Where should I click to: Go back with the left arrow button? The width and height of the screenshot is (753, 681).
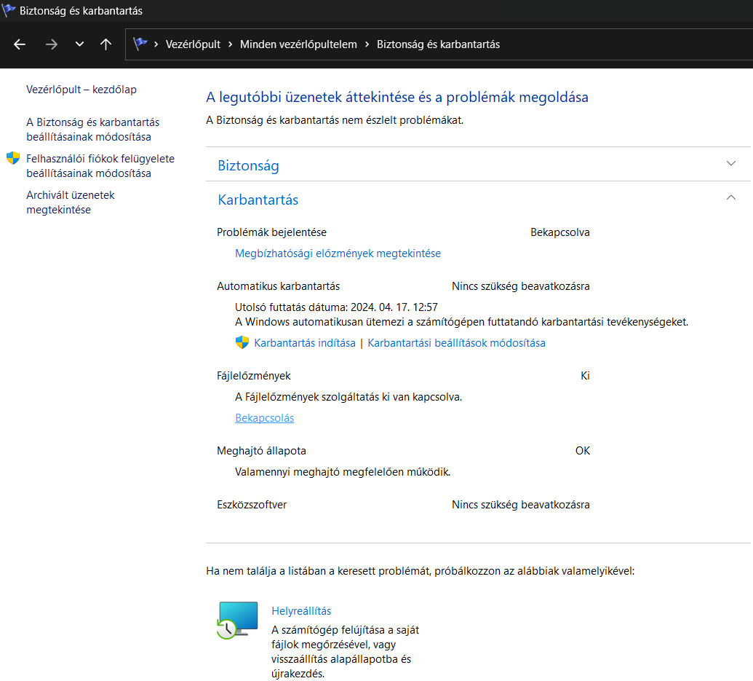(20, 44)
